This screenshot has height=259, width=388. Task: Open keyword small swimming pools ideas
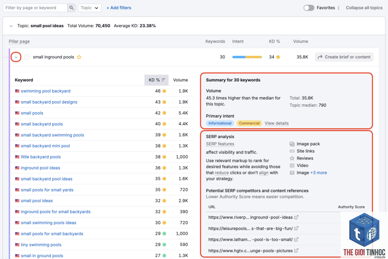tap(48, 222)
